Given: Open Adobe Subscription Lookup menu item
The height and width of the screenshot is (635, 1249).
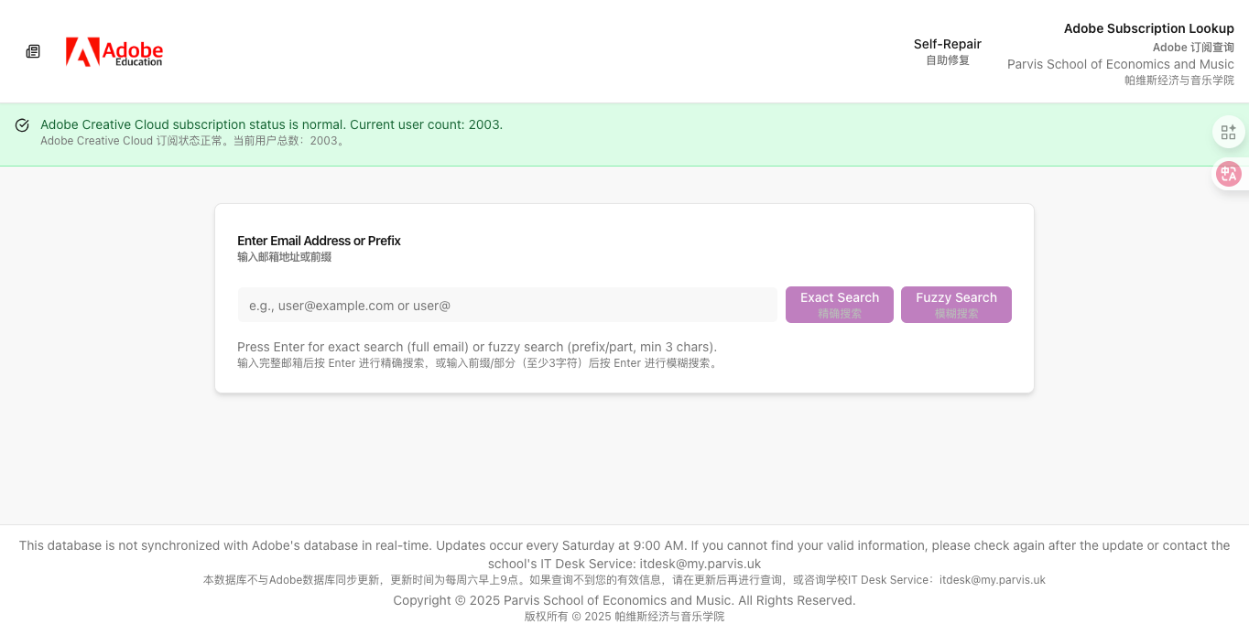Looking at the screenshot, I should (1148, 29).
